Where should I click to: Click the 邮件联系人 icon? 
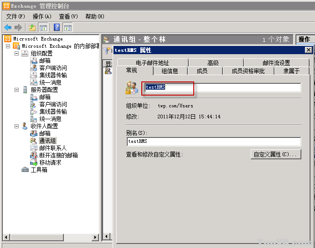click(x=34, y=148)
